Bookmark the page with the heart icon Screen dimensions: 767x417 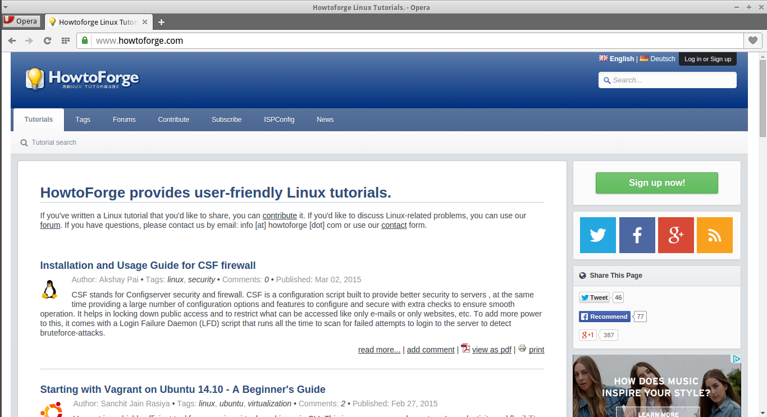[x=753, y=40]
